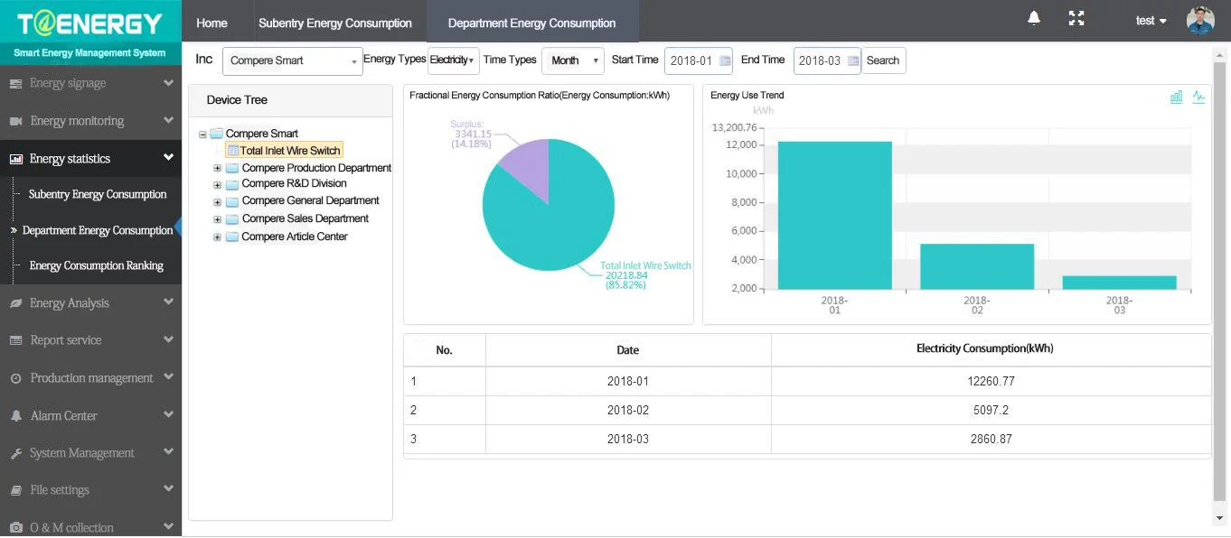Image resolution: width=1231 pixels, height=538 pixels.
Task: Click the Search button
Action: click(x=883, y=60)
